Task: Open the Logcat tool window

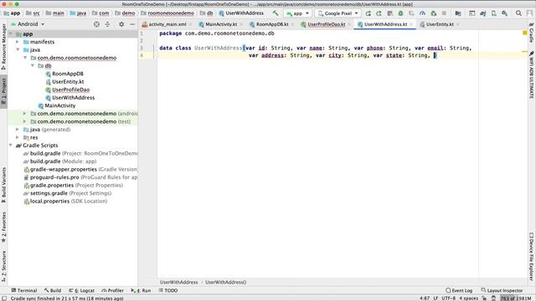Action: pos(82,290)
